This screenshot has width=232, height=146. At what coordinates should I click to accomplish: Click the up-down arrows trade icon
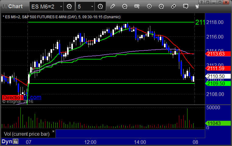[173, 6]
